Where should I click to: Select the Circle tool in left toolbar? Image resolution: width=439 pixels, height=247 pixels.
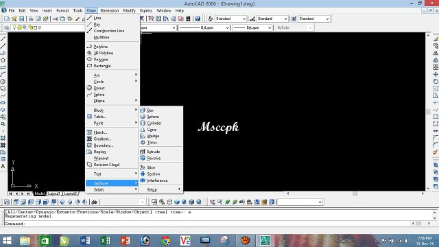pos(3,82)
